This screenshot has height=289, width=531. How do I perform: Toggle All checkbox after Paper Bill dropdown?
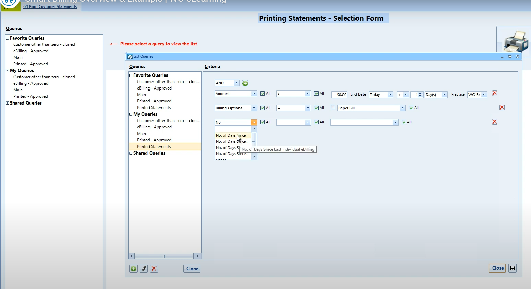[x=411, y=108]
